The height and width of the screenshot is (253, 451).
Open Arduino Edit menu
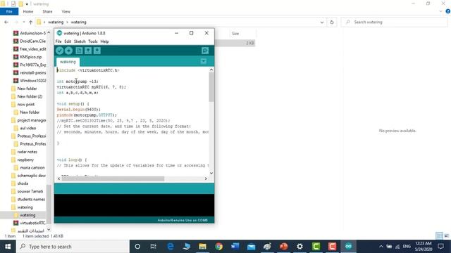[x=68, y=41]
